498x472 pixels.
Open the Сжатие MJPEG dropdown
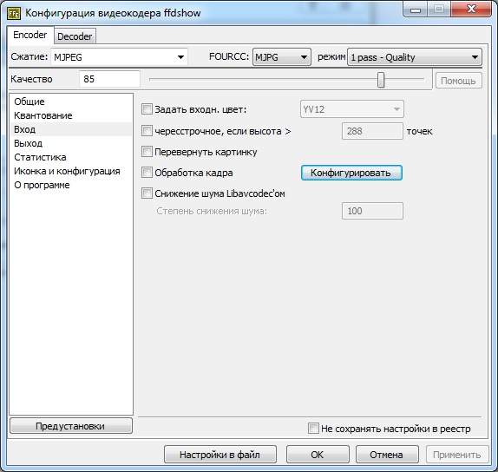click(119, 57)
